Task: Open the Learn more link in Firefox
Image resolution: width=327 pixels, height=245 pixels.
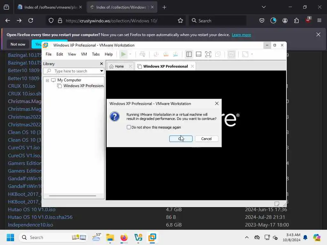Action: coord(241,35)
